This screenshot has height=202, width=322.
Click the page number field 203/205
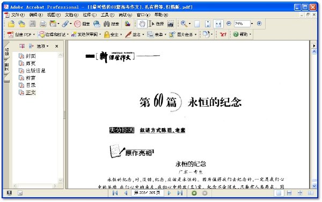coord(147,193)
